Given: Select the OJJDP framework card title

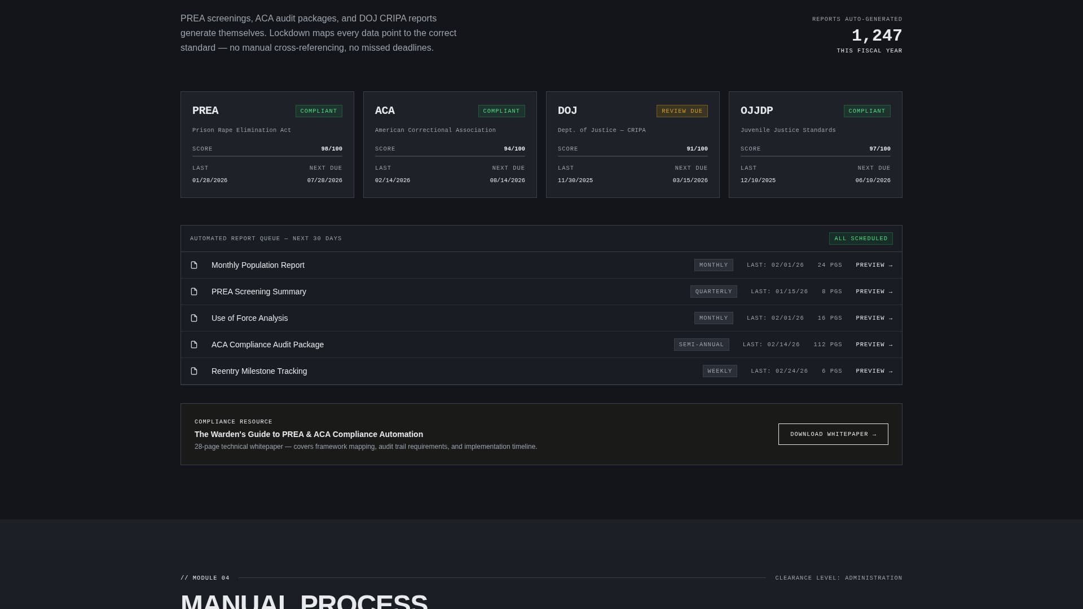Looking at the screenshot, I should [x=756, y=111].
